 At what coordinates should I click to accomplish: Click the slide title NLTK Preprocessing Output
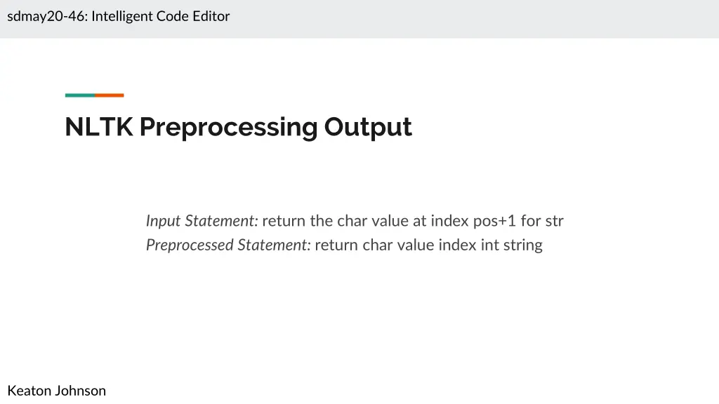(x=238, y=127)
